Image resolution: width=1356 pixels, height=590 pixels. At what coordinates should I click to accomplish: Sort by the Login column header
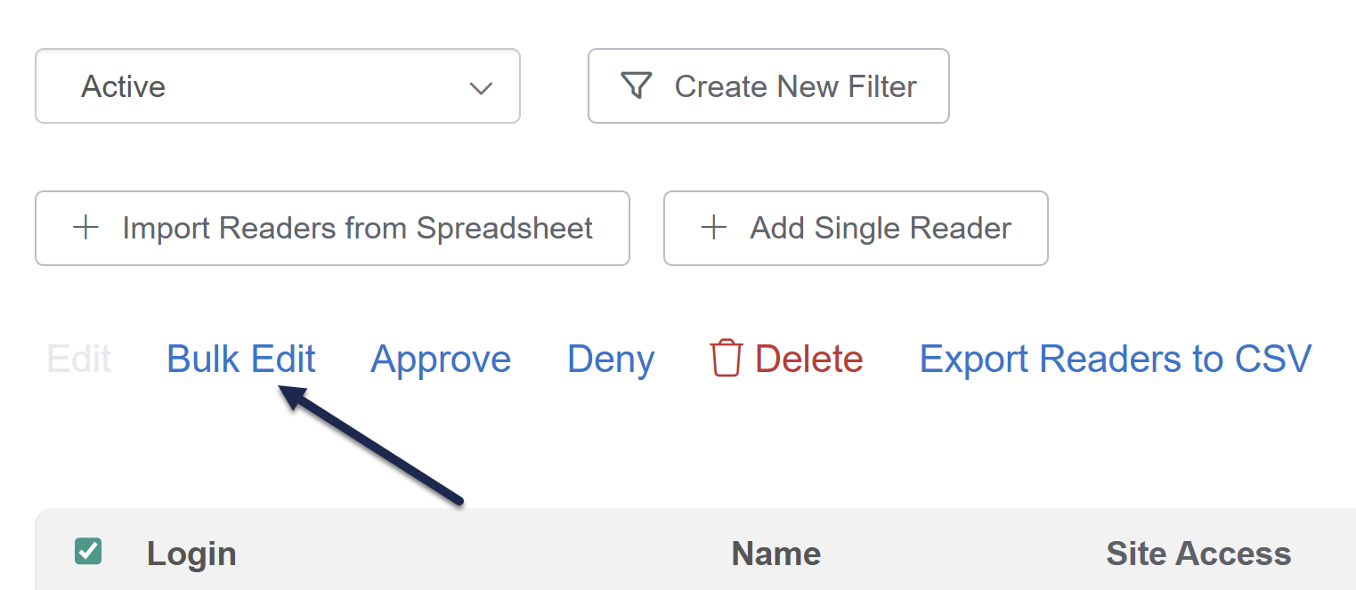click(191, 554)
